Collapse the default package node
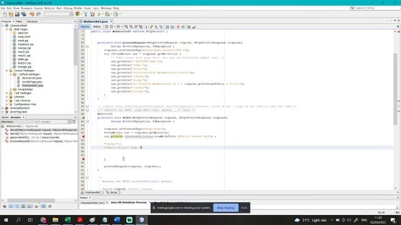This screenshot has width=401, height=225. point(11,74)
